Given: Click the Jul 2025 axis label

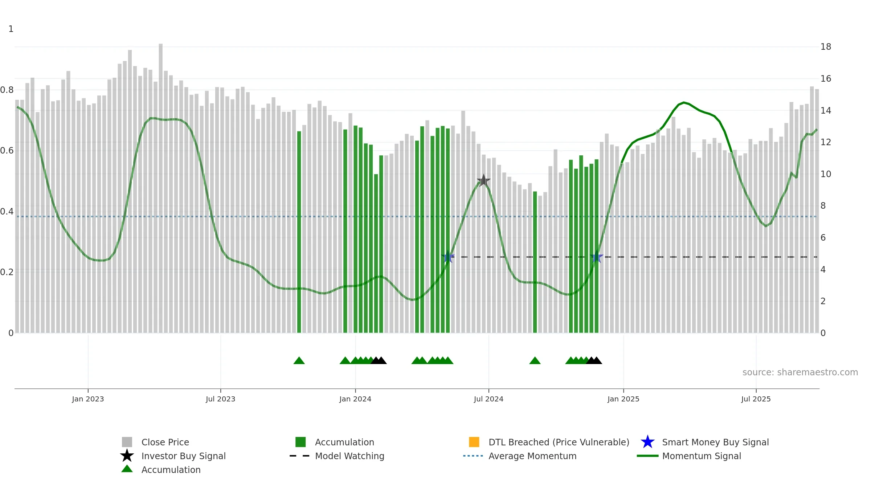Looking at the screenshot, I should pos(756,399).
